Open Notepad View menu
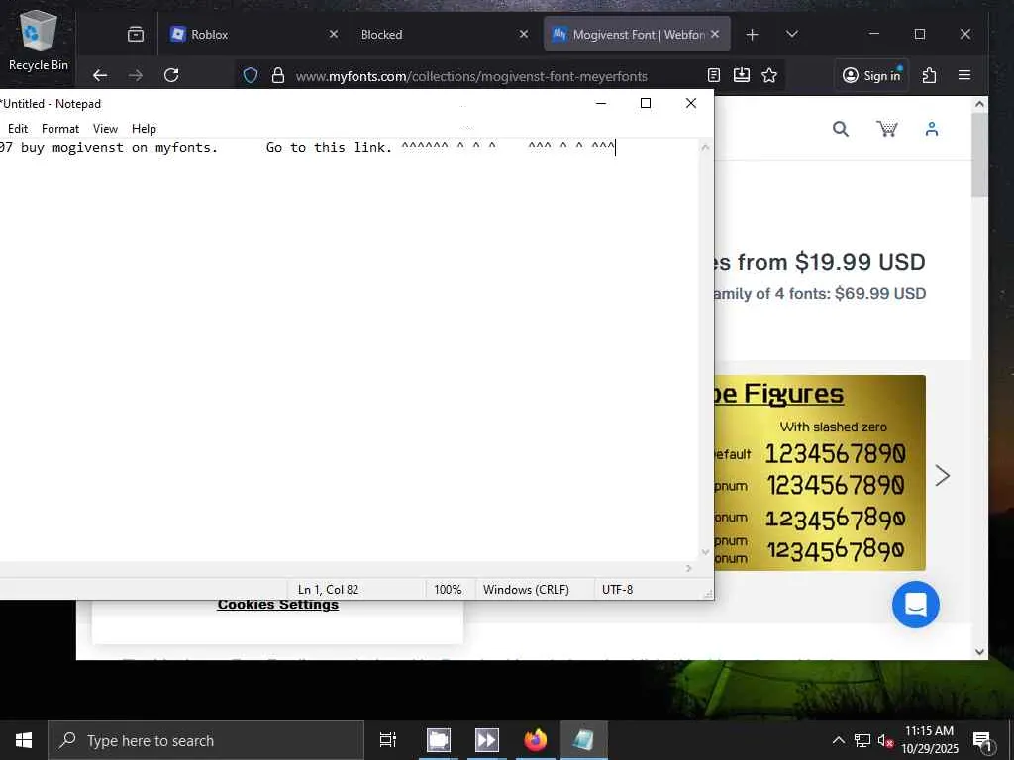This screenshot has height=760, width=1014. coord(105,129)
